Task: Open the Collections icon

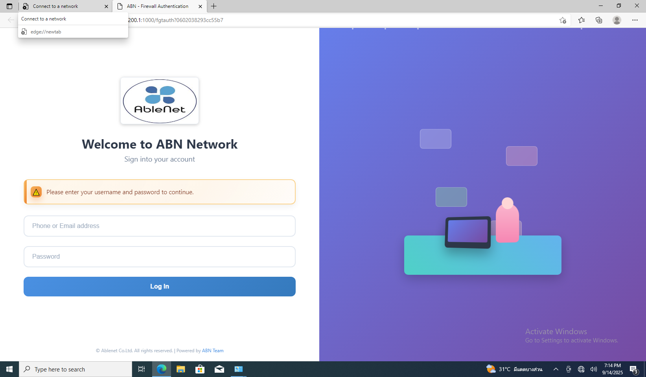Action: pyautogui.click(x=599, y=20)
